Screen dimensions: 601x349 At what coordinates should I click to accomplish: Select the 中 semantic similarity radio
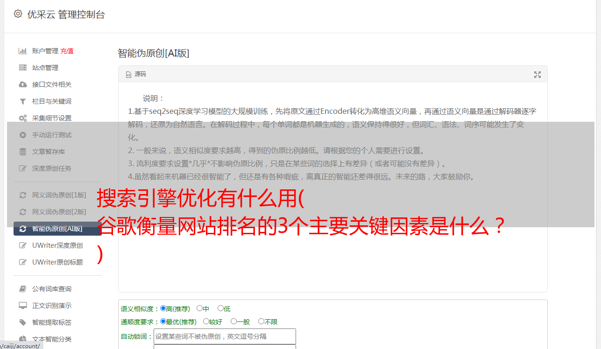click(x=199, y=308)
